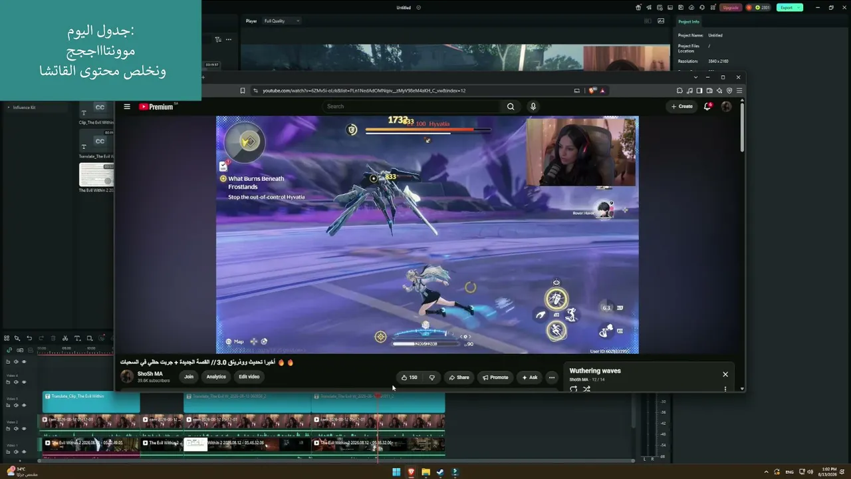This screenshot has height=479, width=851.
Task: Start voice search with the microphone icon
Action: (533, 106)
